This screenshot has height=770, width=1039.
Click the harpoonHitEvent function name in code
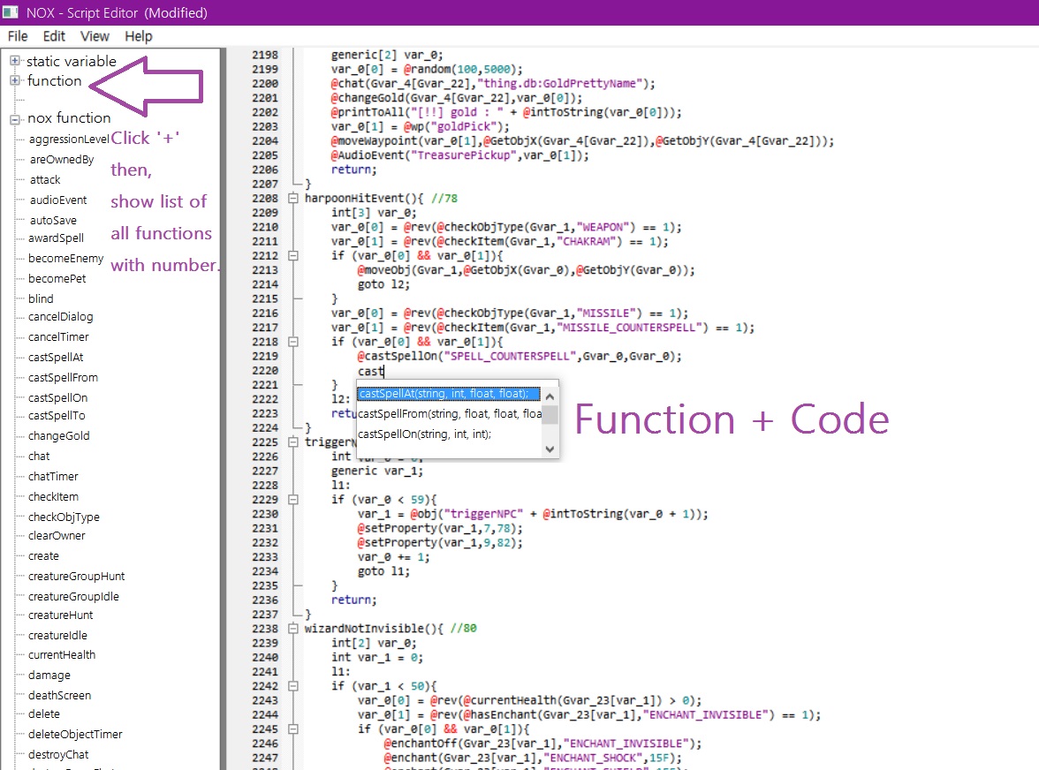(x=354, y=198)
